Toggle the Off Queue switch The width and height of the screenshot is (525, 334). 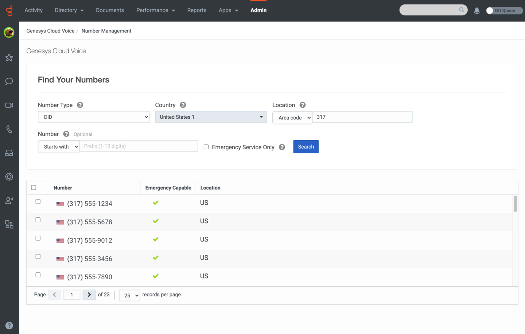504,11
